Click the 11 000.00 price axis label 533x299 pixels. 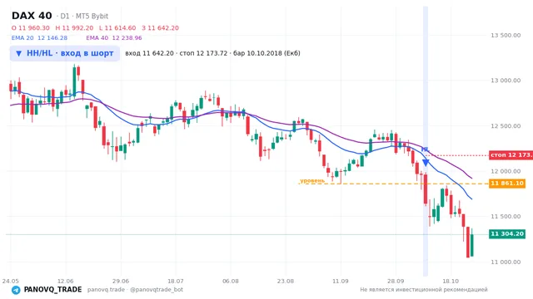click(506, 262)
